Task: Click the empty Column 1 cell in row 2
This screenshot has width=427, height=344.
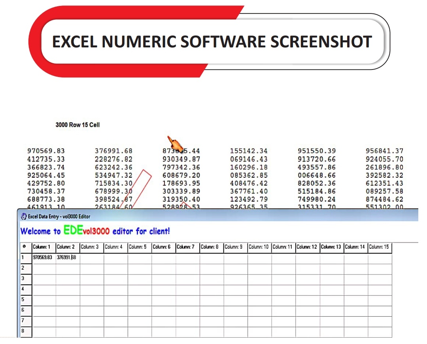Action: coord(43,268)
